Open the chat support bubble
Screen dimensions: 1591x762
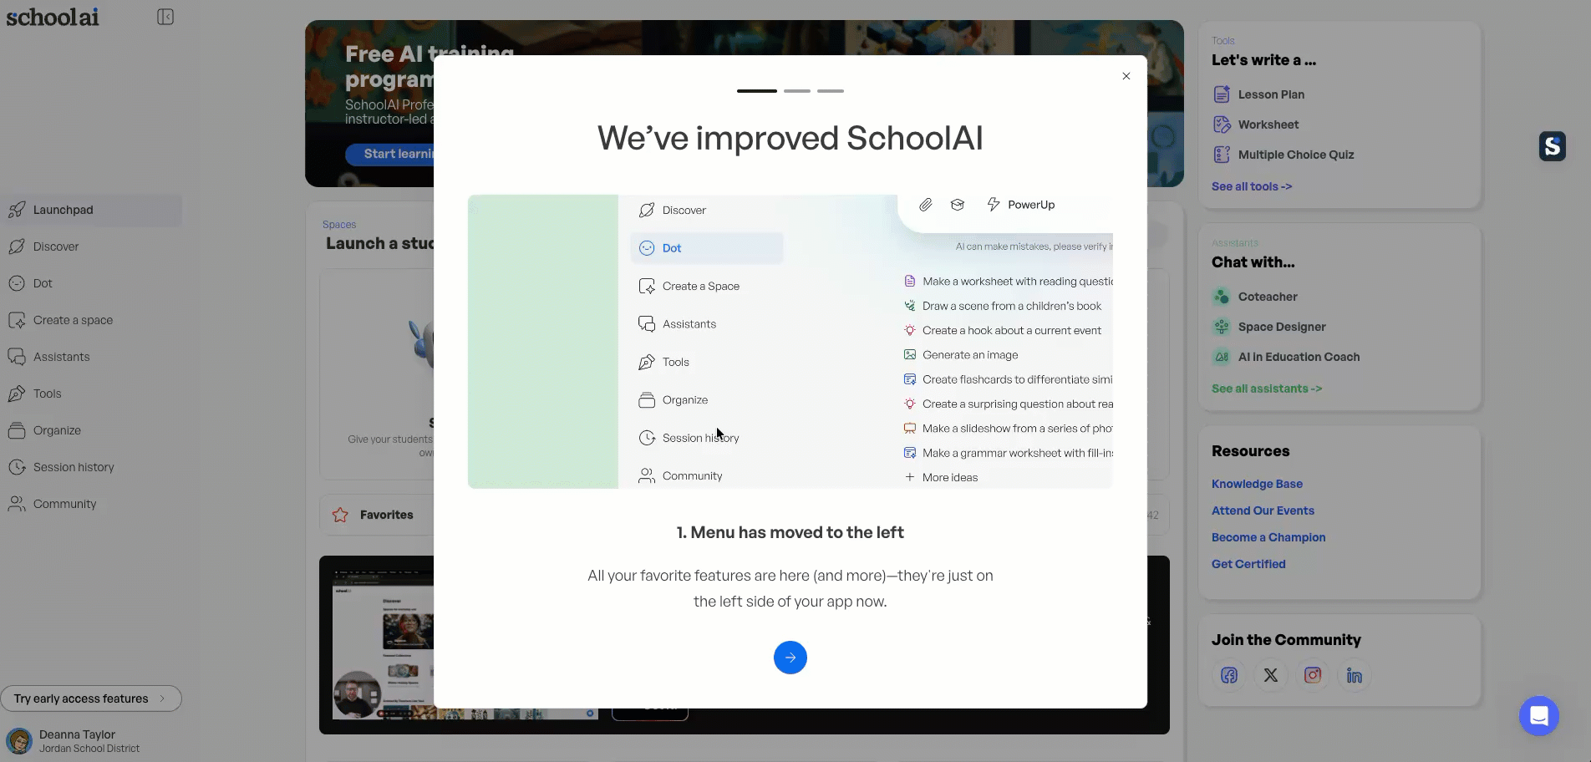[x=1539, y=715]
